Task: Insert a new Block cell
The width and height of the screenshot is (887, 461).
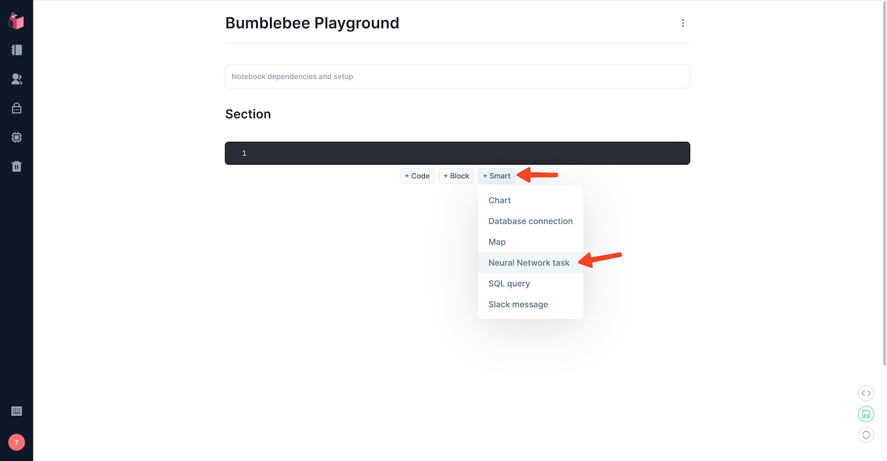Action: pyautogui.click(x=456, y=176)
